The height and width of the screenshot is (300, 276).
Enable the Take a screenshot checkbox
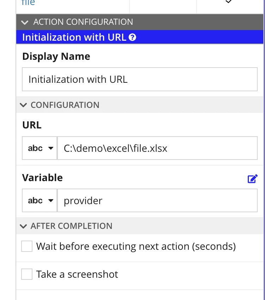pos(27,274)
